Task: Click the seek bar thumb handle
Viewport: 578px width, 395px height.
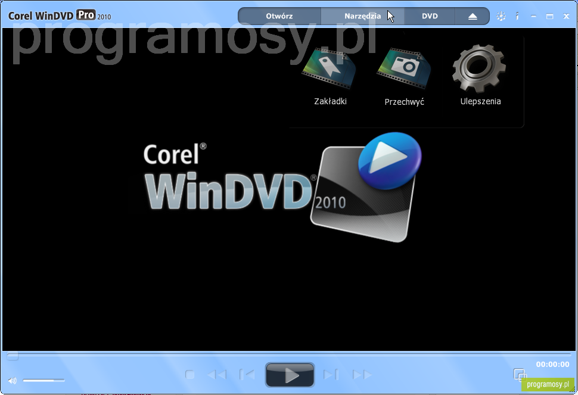Action: [x=13, y=356]
